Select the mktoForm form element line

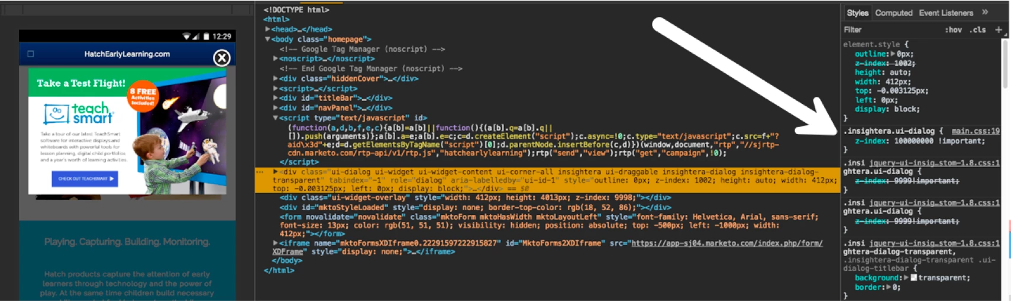click(549, 225)
